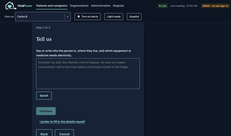
Task: Switch to Light mode
Action: [x=114, y=17]
